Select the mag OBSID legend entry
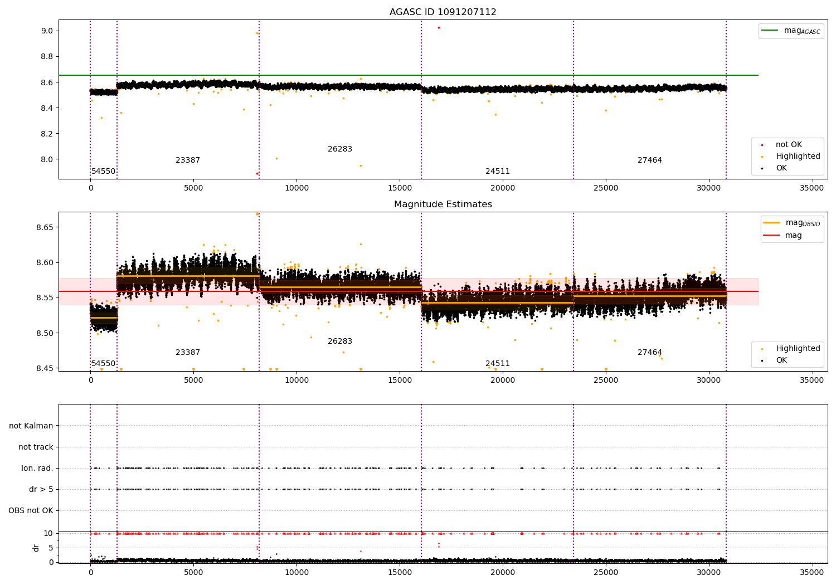The height and width of the screenshot is (585, 836). (x=792, y=223)
